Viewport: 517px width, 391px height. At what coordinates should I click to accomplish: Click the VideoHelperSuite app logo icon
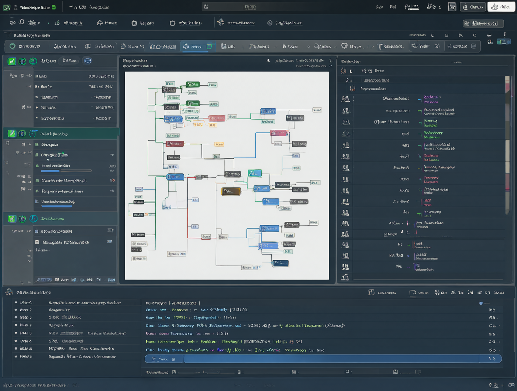(x=7, y=7)
